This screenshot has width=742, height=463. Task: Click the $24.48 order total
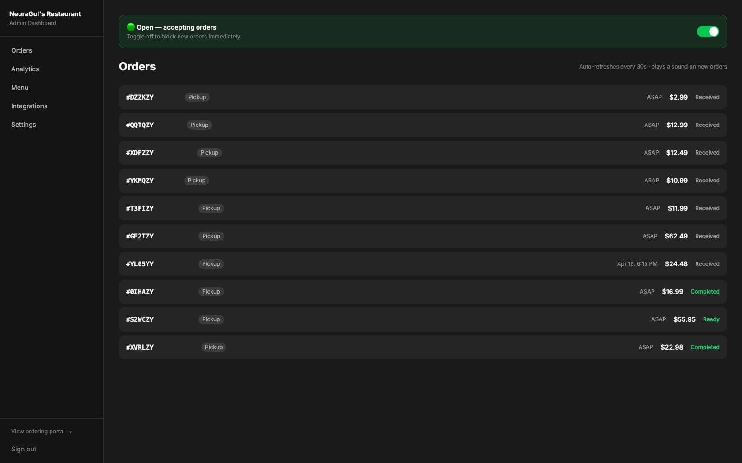[676, 264]
